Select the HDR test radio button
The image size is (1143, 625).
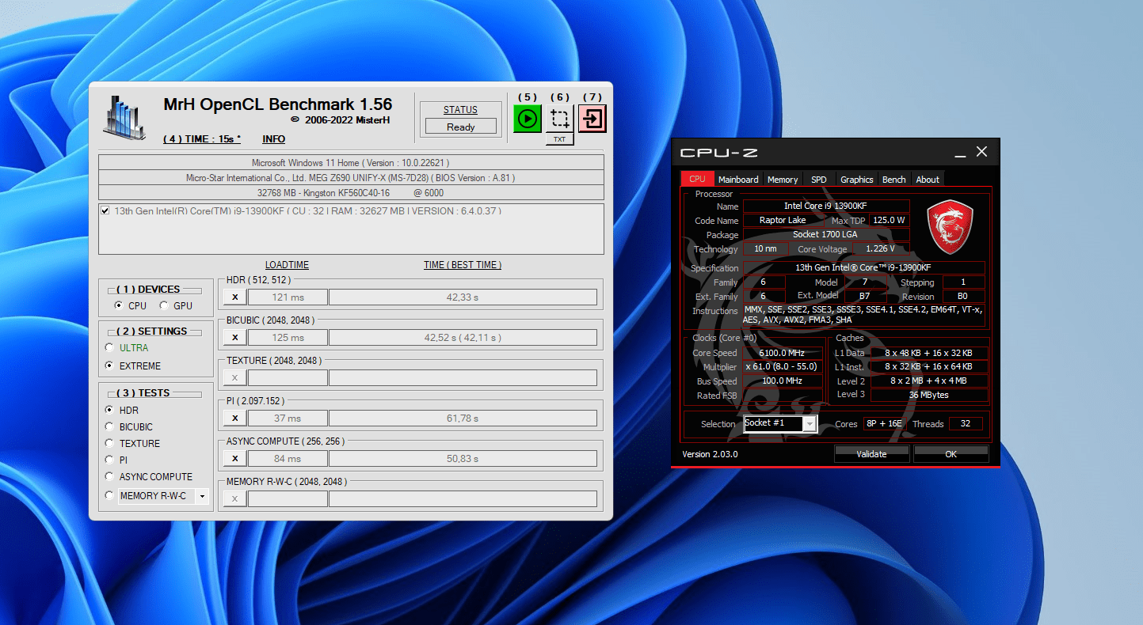coord(109,410)
